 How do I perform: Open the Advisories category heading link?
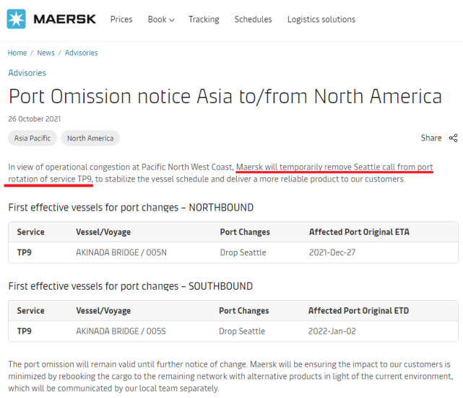coord(27,73)
